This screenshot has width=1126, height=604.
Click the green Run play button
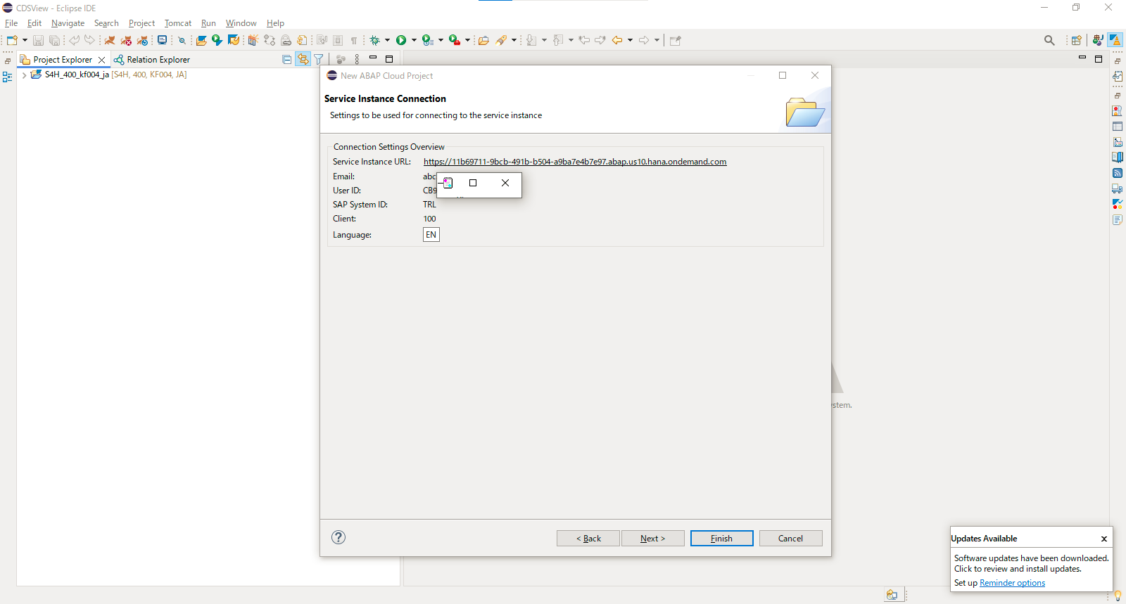coord(401,40)
